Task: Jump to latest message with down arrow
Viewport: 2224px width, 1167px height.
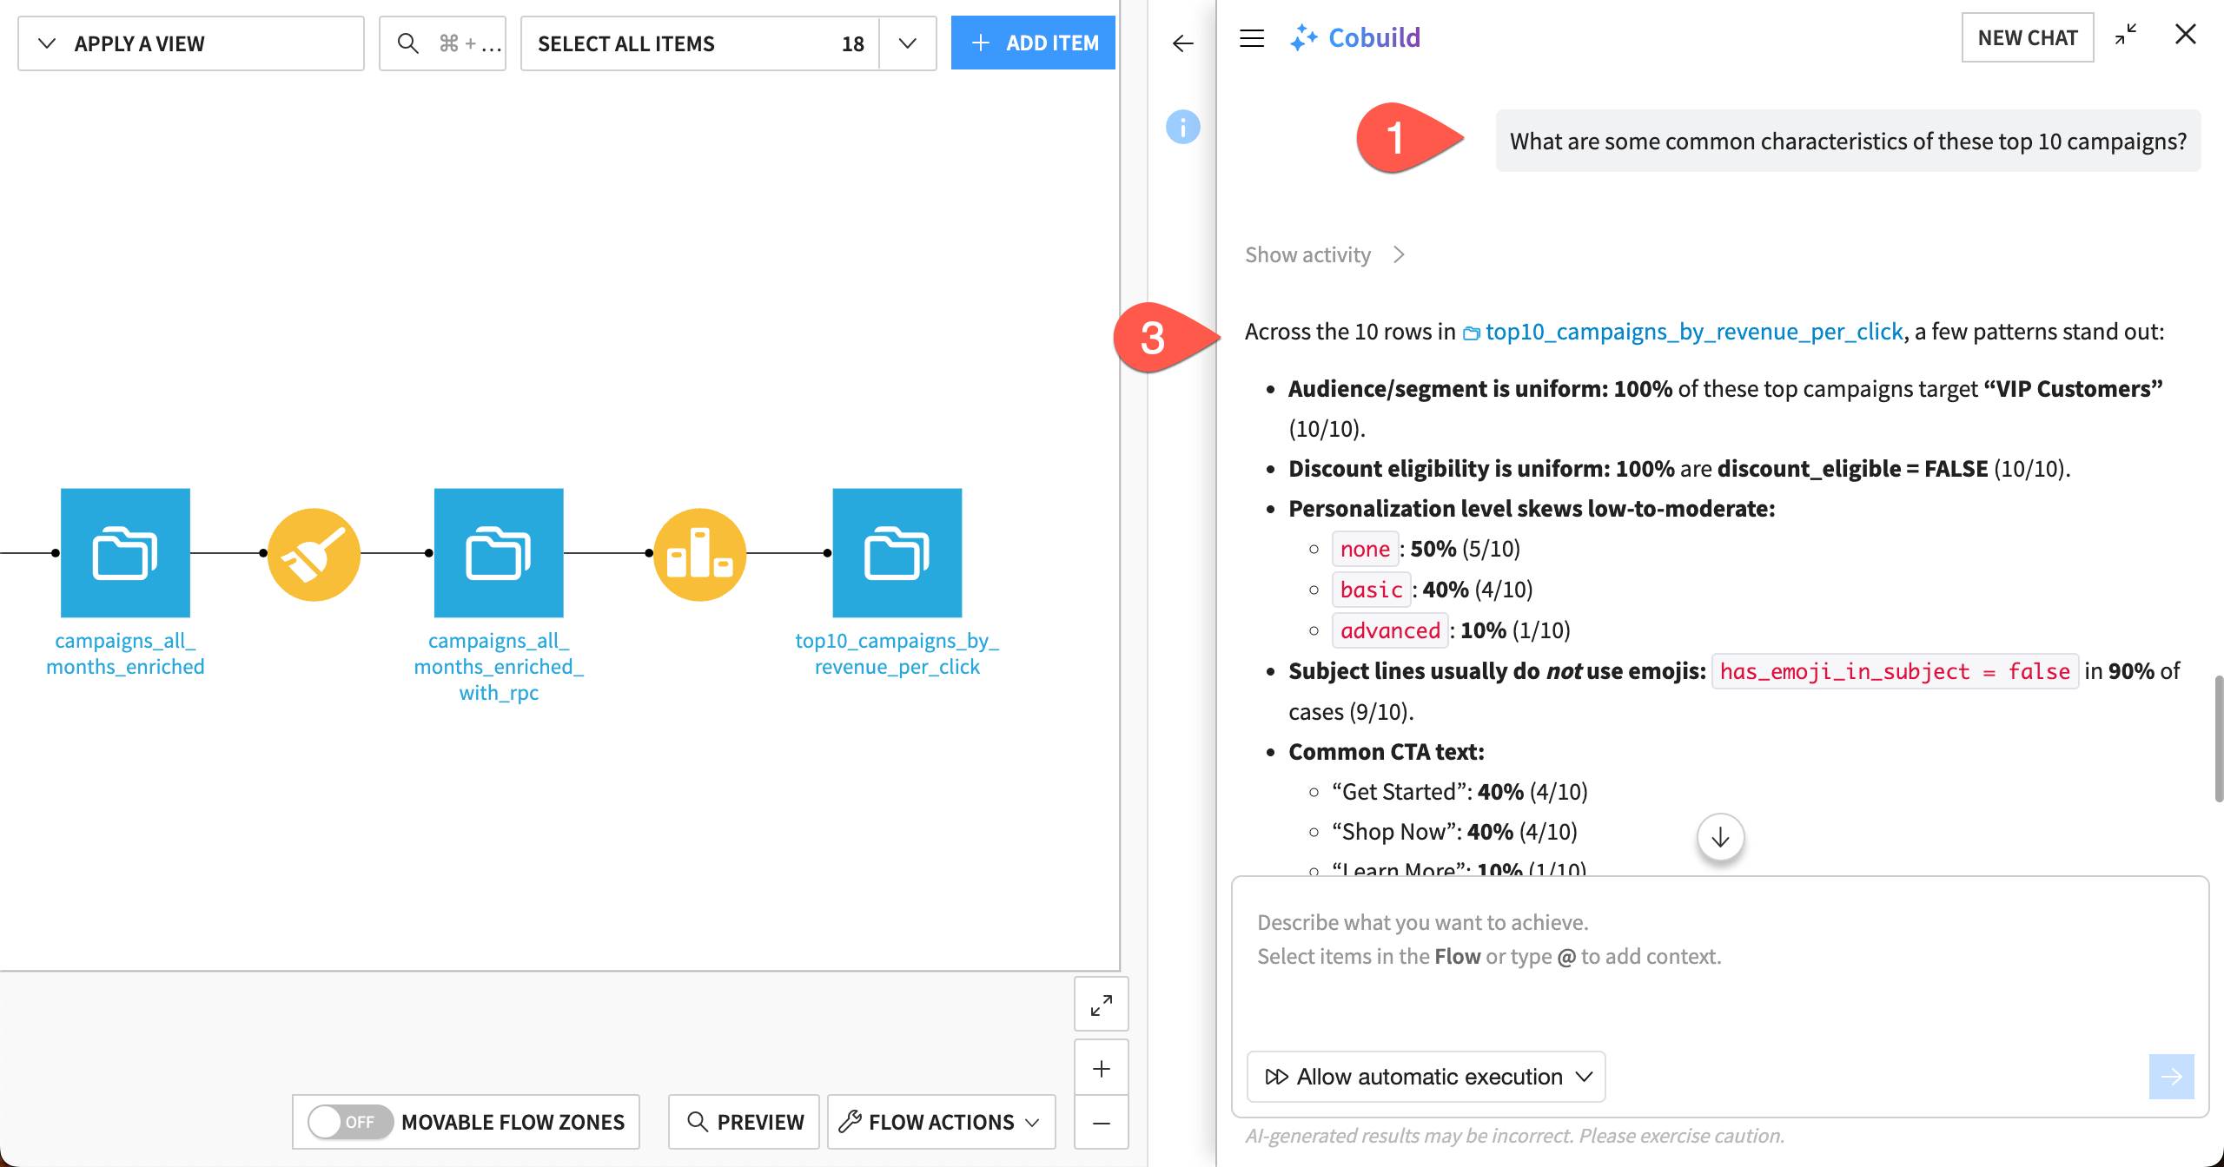Action: point(1720,837)
